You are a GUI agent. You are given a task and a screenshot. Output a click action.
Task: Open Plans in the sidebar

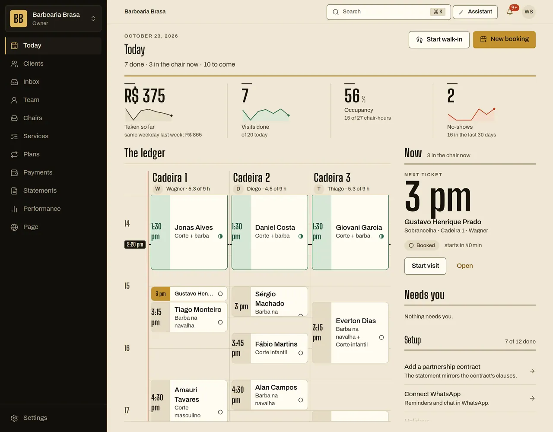(x=54, y=154)
